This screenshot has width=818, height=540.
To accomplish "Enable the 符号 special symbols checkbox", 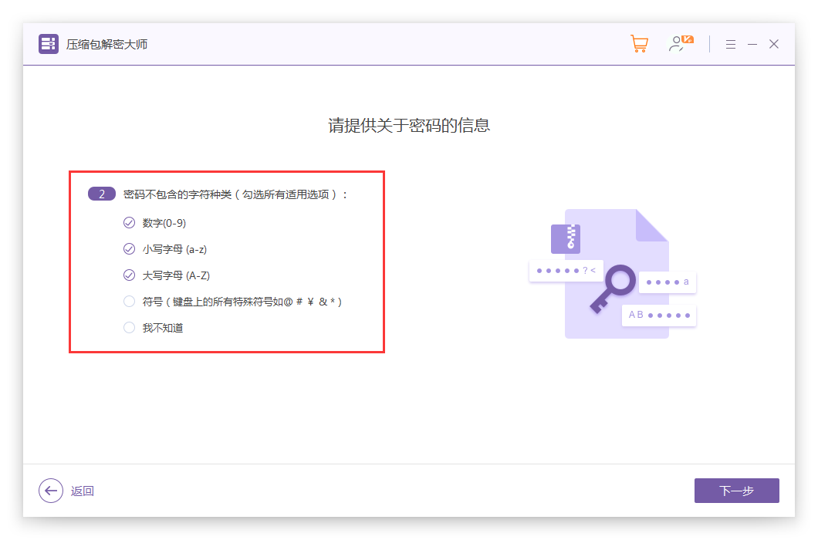I will pos(129,302).
